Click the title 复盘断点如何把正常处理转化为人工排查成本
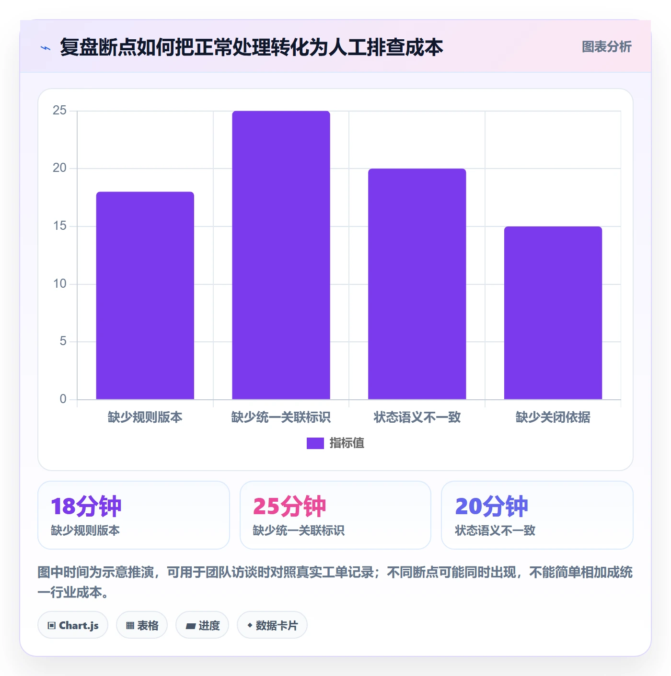This screenshot has height=676, width=671. click(252, 47)
